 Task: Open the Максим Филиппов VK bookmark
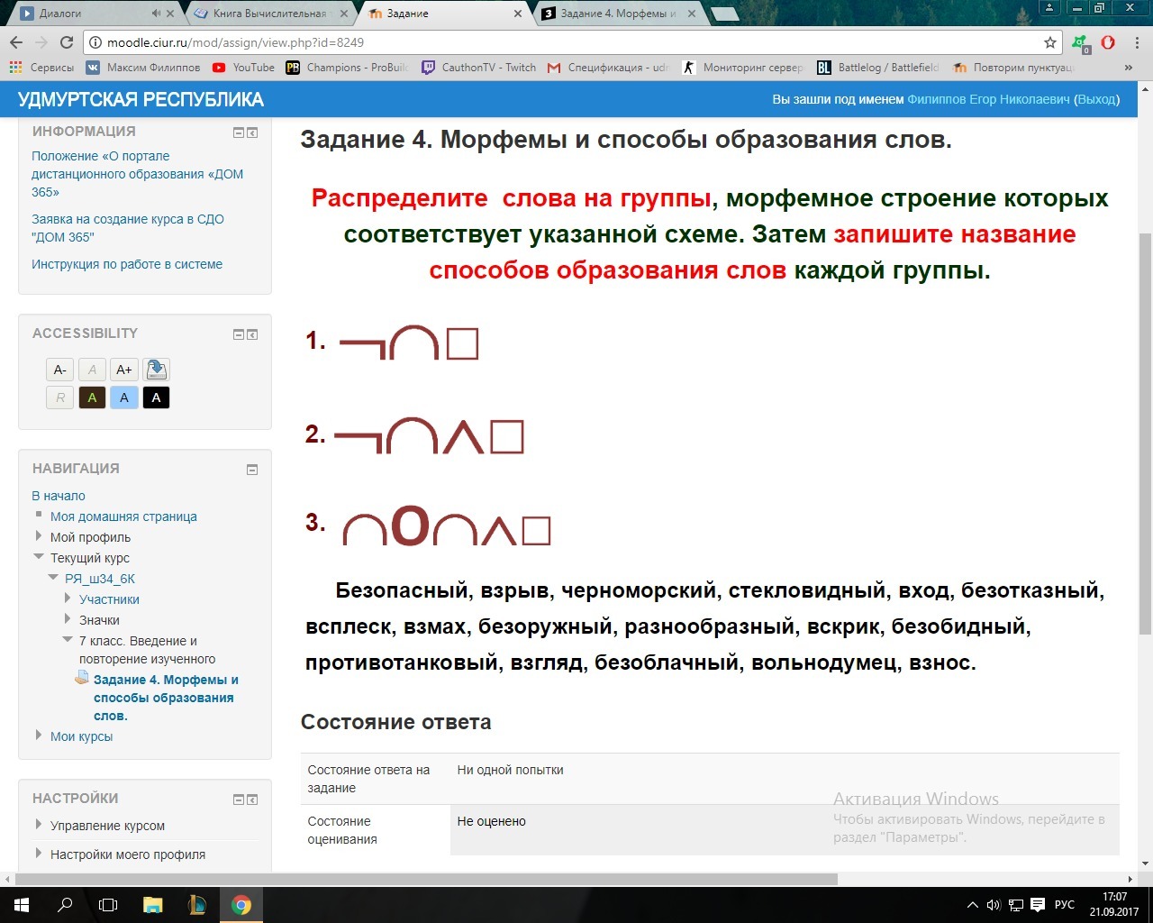click(143, 68)
